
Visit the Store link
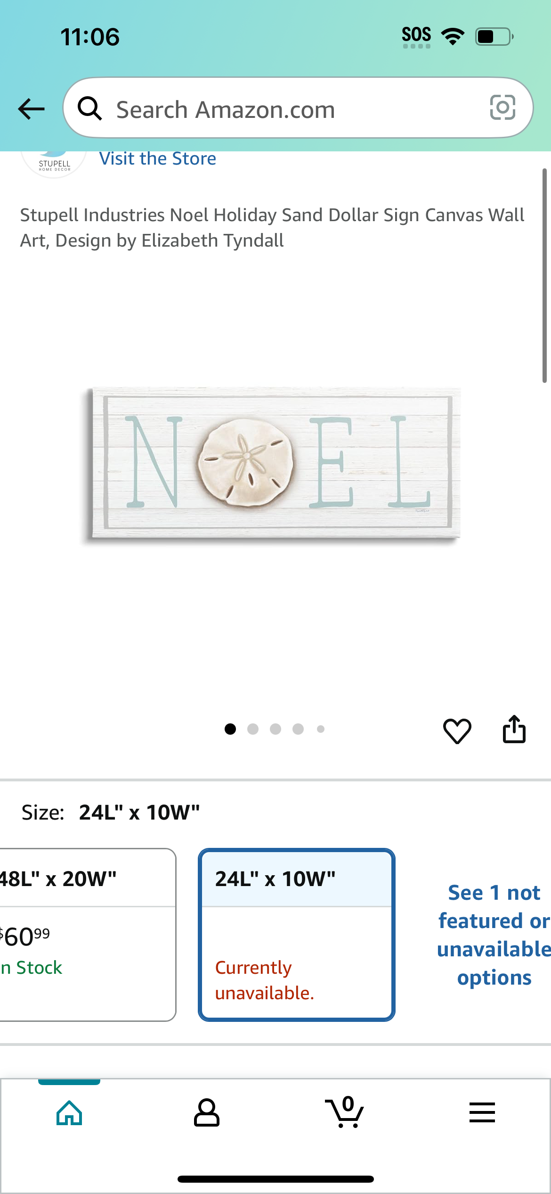coord(158,158)
